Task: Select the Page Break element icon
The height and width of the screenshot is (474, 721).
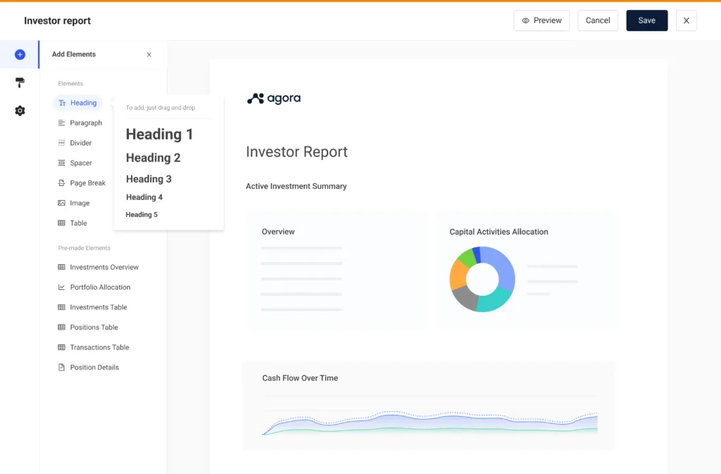Action: [x=63, y=182]
